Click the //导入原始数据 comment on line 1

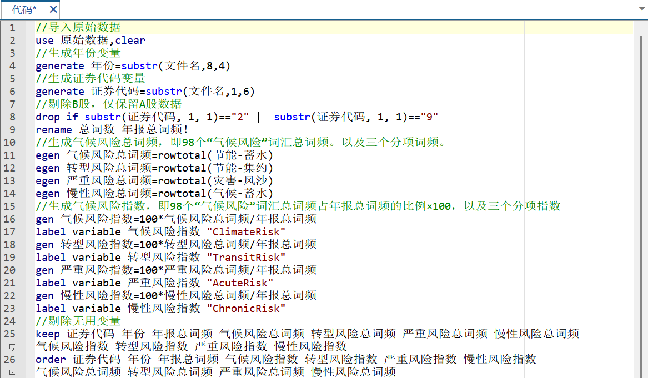pyautogui.click(x=78, y=27)
